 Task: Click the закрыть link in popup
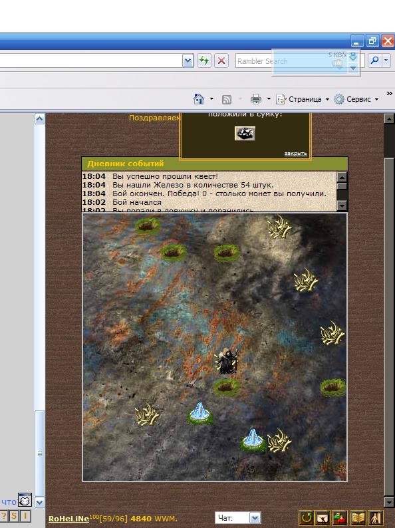click(295, 154)
